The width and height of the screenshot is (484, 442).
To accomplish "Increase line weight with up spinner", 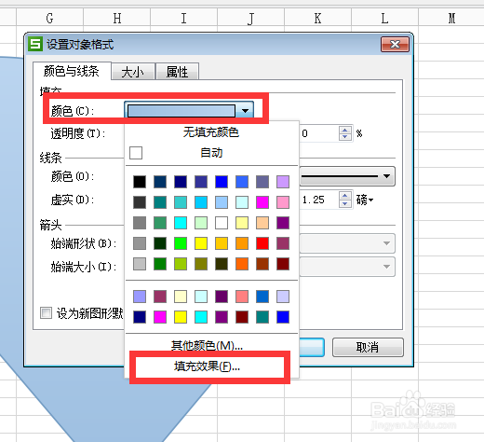I will (x=345, y=196).
